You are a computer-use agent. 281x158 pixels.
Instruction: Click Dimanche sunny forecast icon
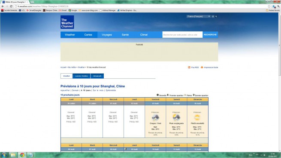click(x=197, y=118)
